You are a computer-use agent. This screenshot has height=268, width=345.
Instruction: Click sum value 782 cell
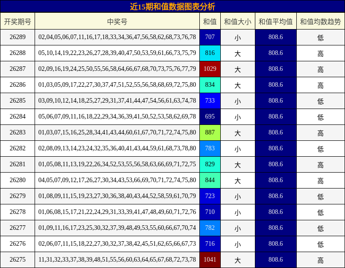point(210,228)
